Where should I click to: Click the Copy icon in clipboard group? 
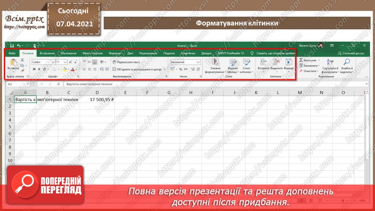pos(22,65)
